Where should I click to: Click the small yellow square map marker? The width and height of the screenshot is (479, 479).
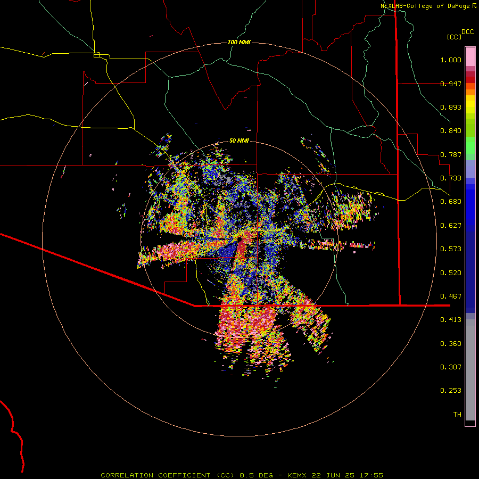point(97,55)
